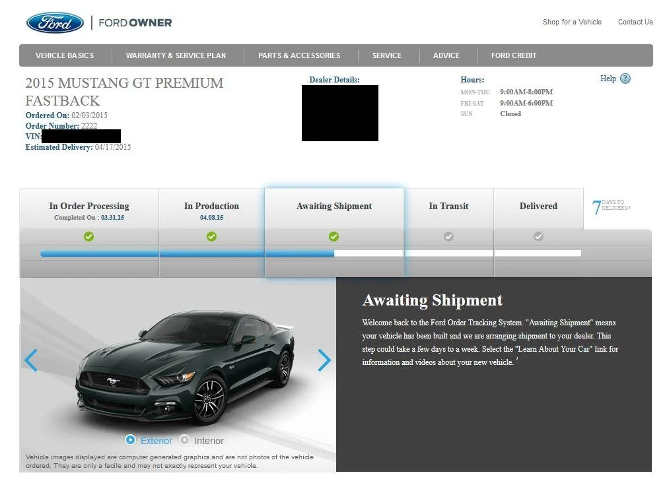Open the Help question mark icon

pyautogui.click(x=625, y=79)
